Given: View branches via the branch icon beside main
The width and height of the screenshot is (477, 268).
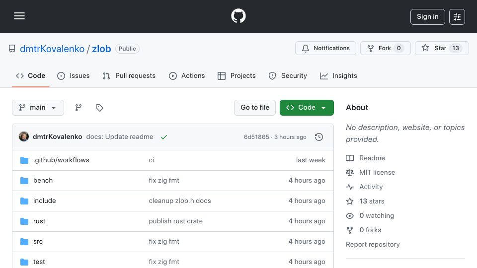Looking at the screenshot, I should coord(78,108).
